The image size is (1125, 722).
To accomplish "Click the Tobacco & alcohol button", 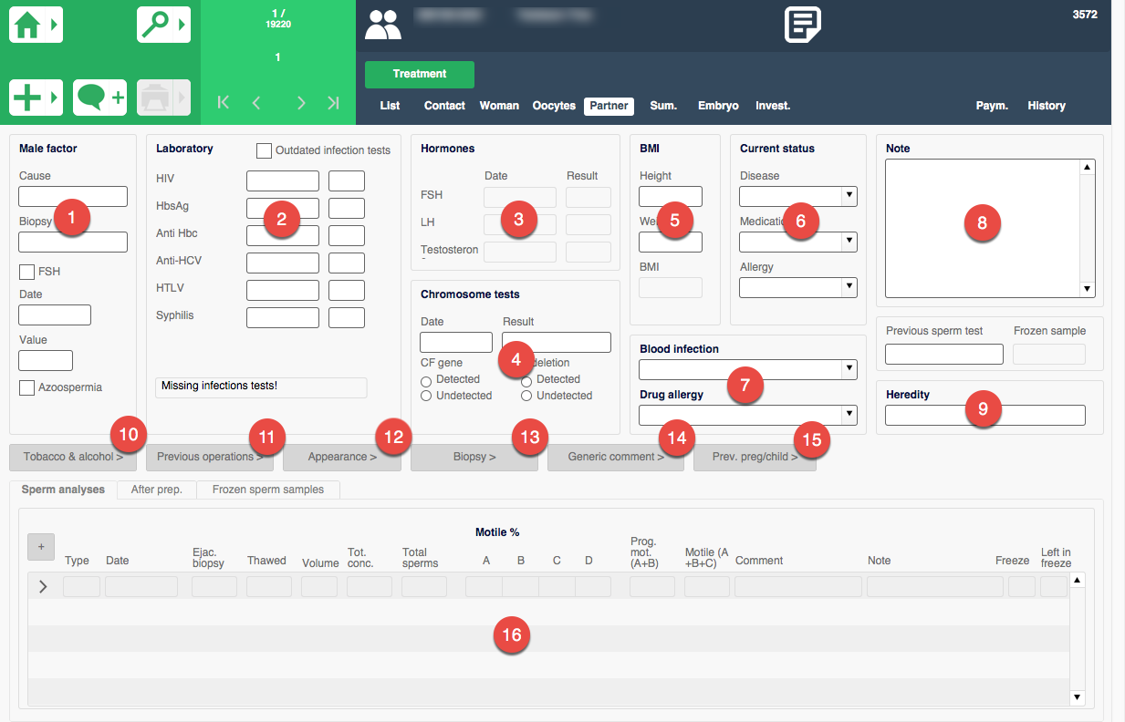I will tap(73, 457).
